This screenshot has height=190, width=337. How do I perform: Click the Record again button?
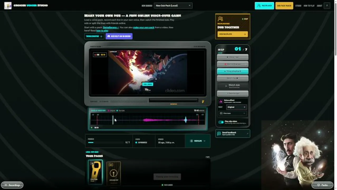[233, 64]
